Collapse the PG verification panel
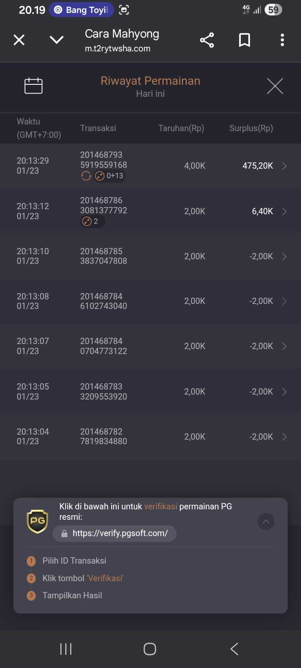Image resolution: width=301 pixels, height=668 pixels. (266, 521)
